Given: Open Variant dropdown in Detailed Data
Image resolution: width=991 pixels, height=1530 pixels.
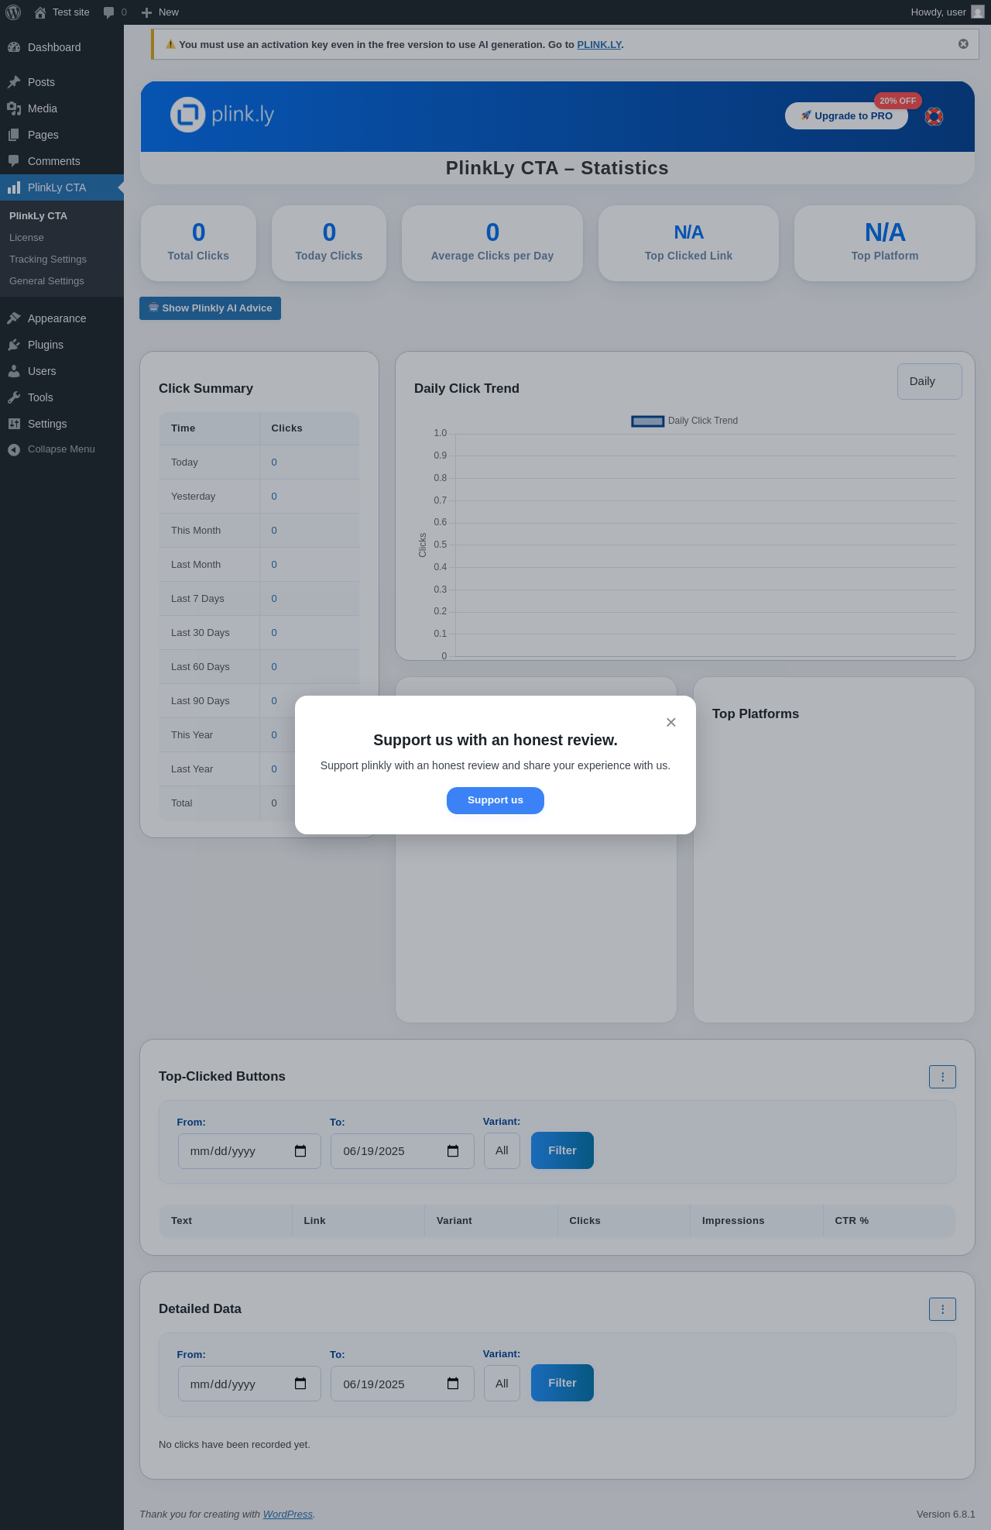Looking at the screenshot, I should pos(502,1383).
